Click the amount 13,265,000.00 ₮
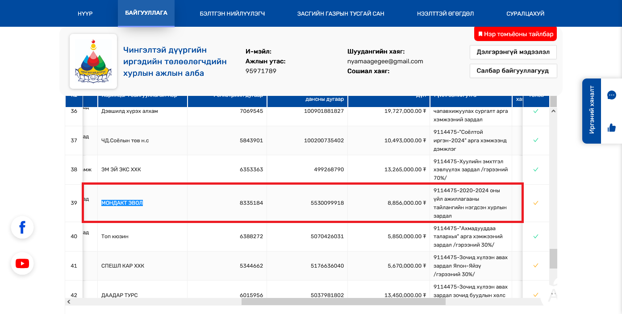The image size is (622, 314). click(405, 169)
